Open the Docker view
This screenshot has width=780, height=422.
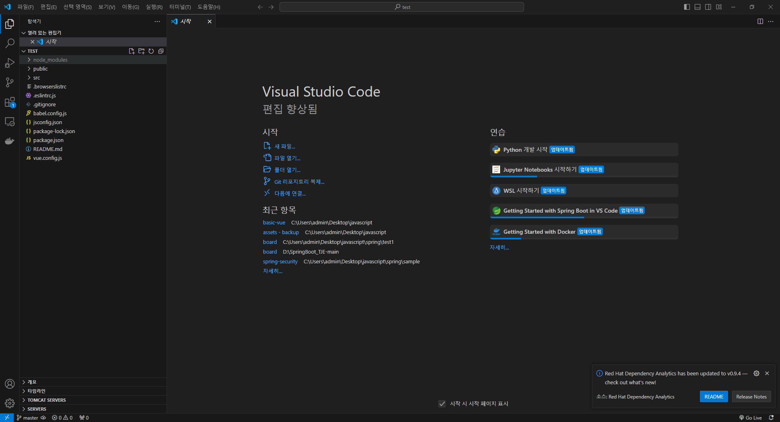pyautogui.click(x=10, y=141)
